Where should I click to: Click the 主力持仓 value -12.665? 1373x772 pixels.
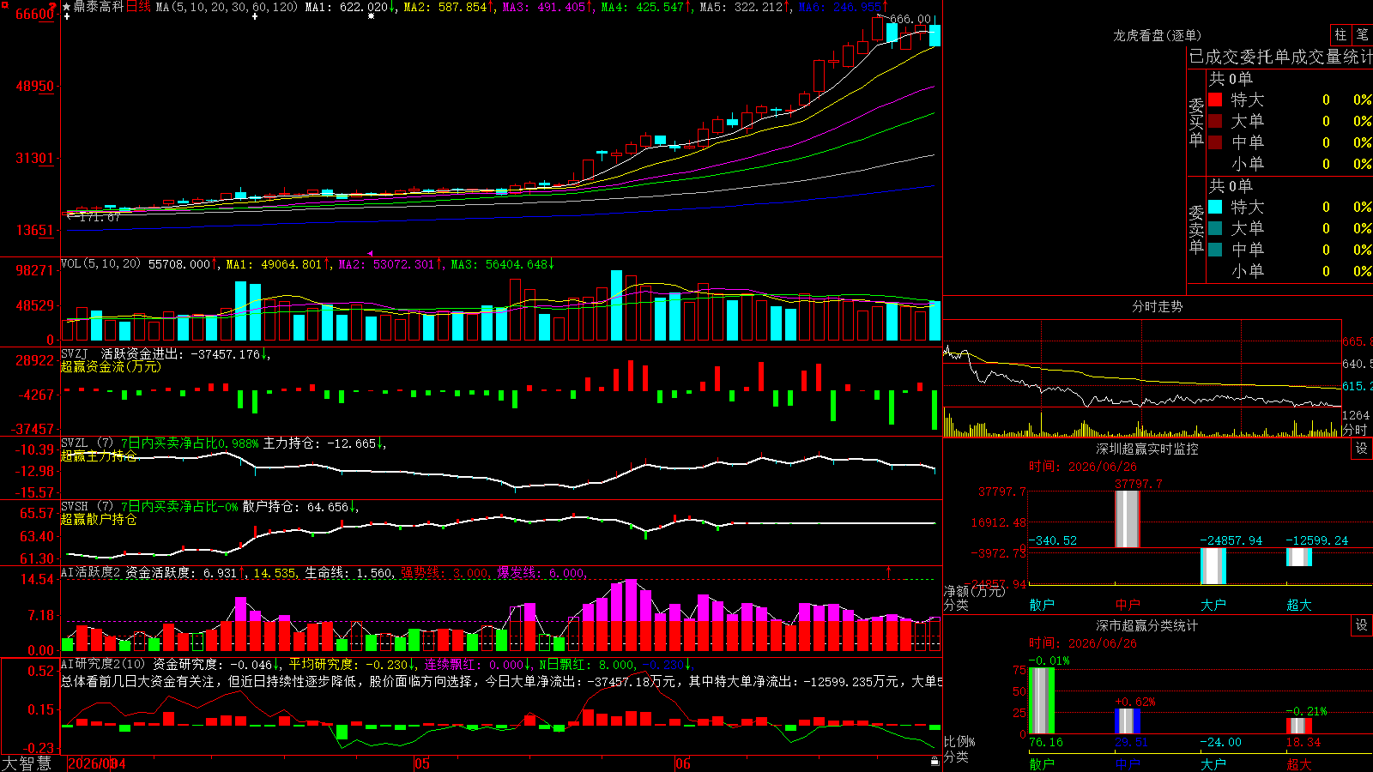pyautogui.click(x=354, y=443)
